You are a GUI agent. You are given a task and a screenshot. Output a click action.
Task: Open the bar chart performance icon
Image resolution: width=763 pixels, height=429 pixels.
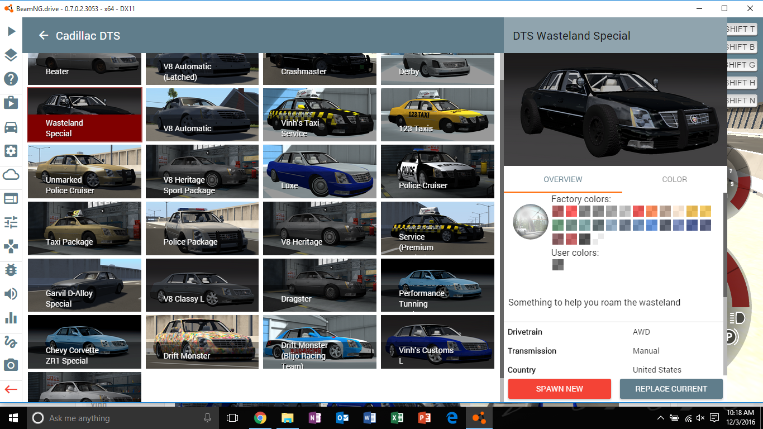[11, 318]
